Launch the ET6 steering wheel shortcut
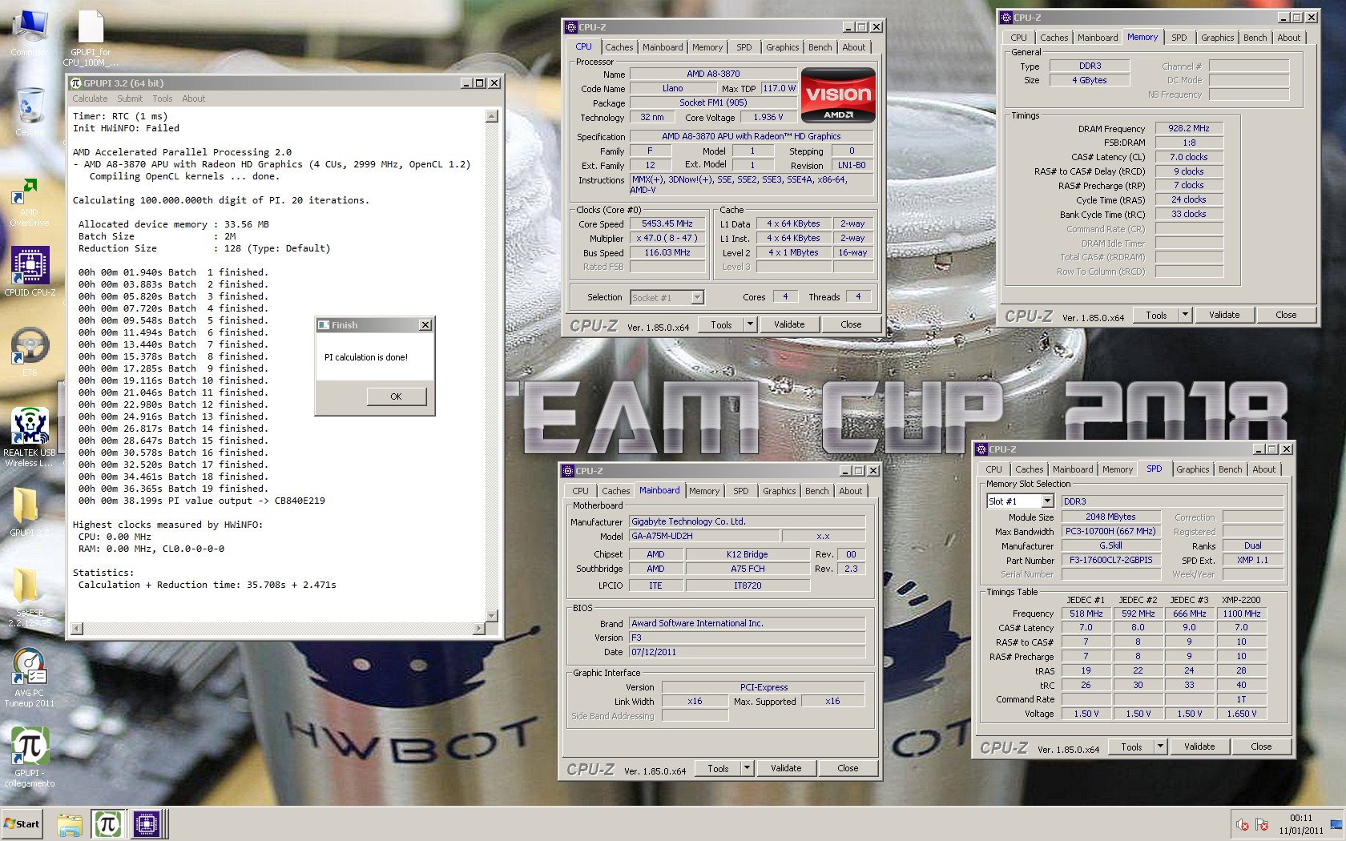 [30, 352]
